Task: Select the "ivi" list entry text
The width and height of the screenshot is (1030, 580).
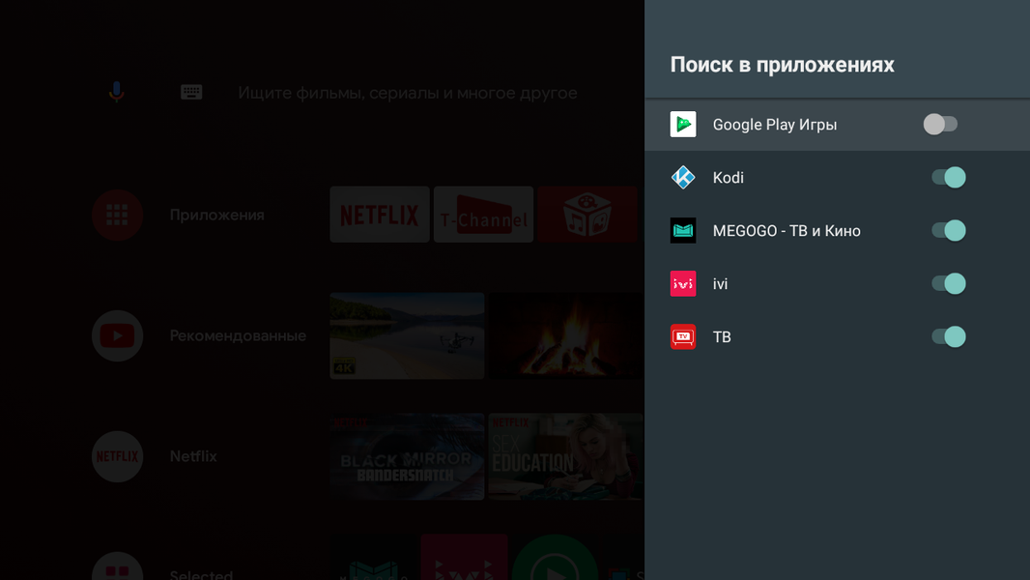Action: click(x=720, y=284)
